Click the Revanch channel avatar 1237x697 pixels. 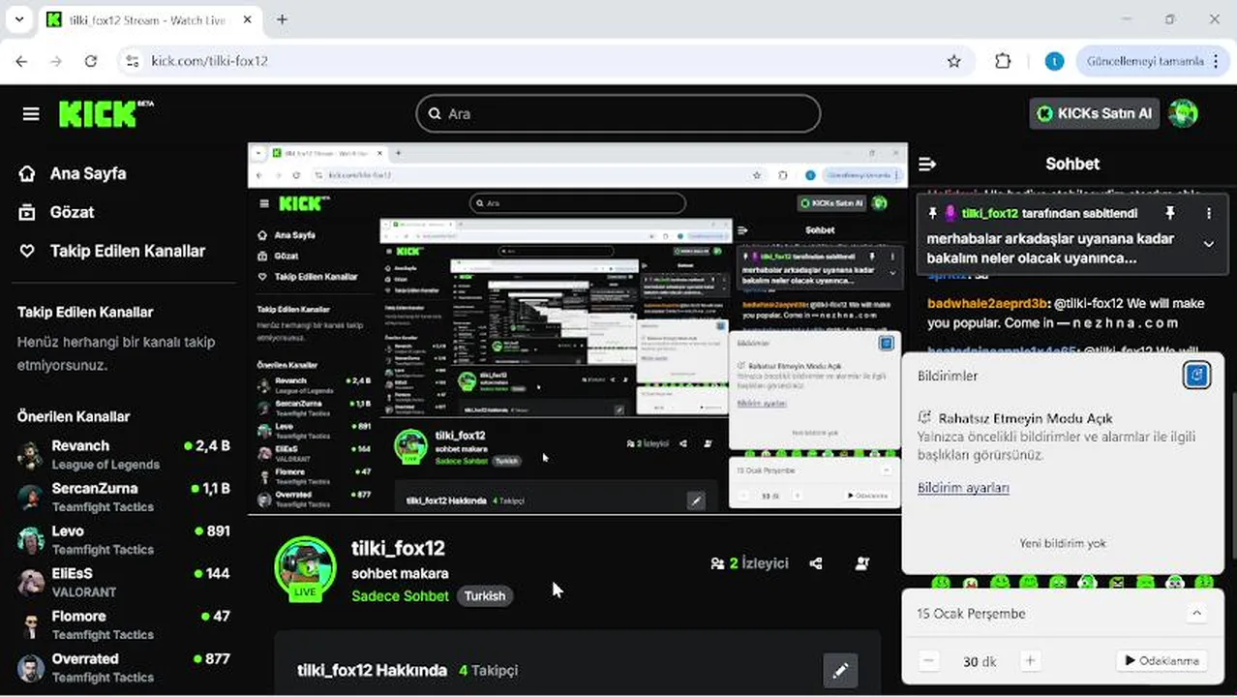tap(31, 455)
